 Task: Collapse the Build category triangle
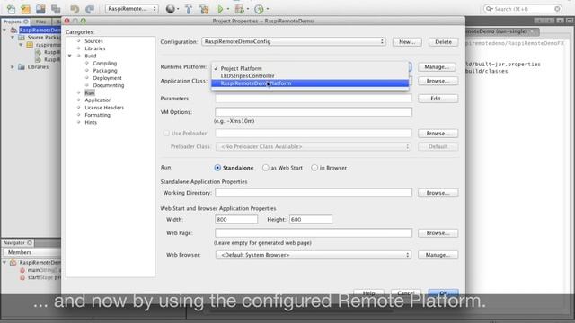70,56
